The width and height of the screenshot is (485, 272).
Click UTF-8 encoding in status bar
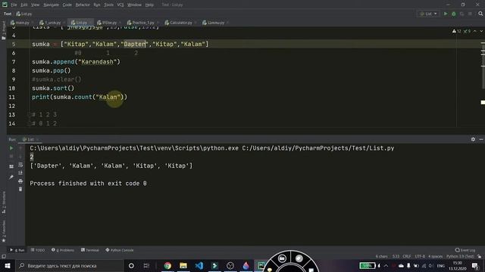pos(420,256)
